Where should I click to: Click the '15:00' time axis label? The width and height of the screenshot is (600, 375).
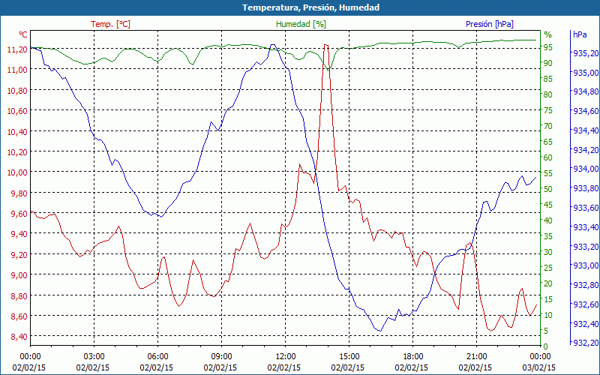[349, 357]
